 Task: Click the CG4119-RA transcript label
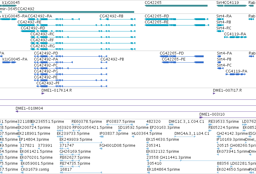235,34
